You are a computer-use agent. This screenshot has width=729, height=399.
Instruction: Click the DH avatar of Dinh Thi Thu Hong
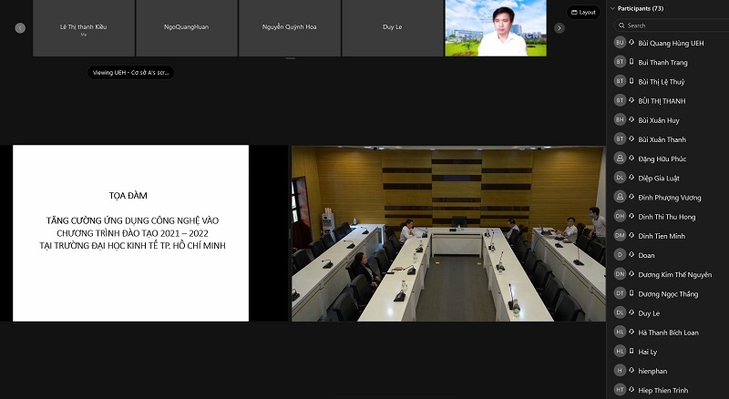click(620, 216)
